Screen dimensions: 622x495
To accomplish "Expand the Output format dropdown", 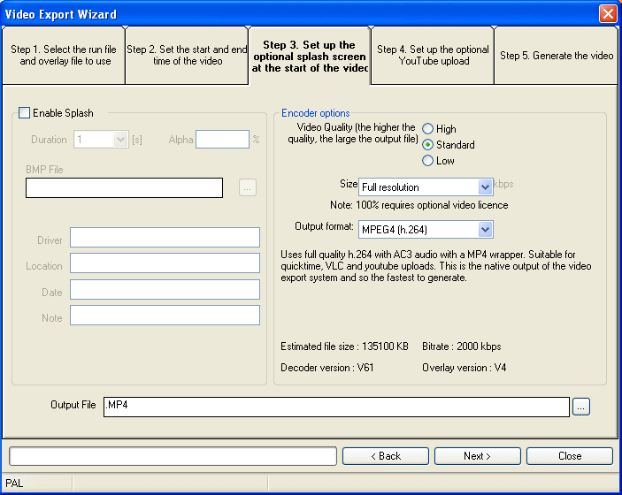I will pos(484,230).
